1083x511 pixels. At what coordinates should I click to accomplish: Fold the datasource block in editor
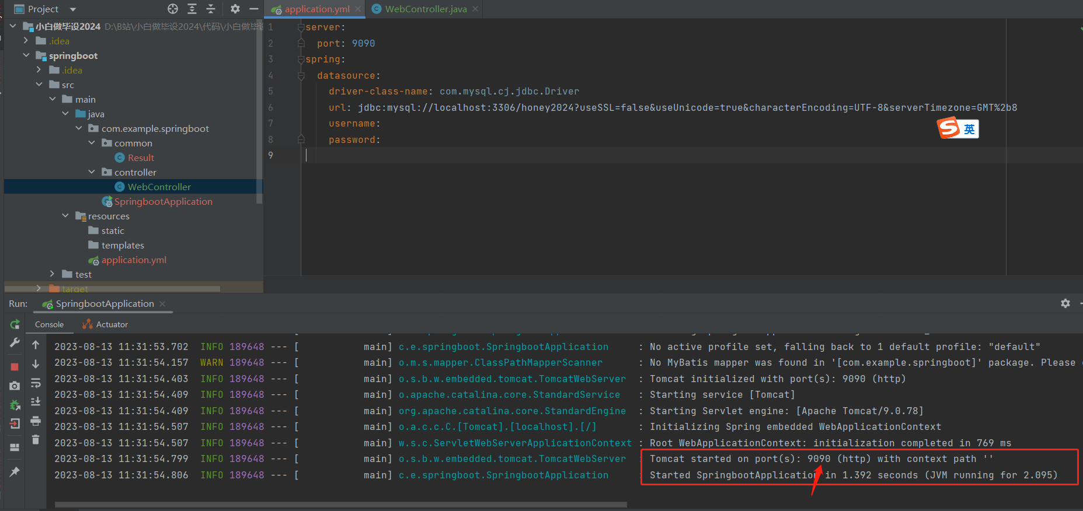point(301,76)
